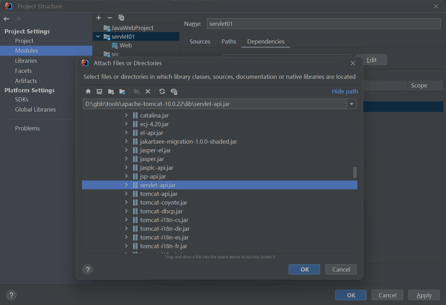Screen dimensions: 446x305
Task: Open the path history dropdown arrow
Action: (x=351, y=104)
